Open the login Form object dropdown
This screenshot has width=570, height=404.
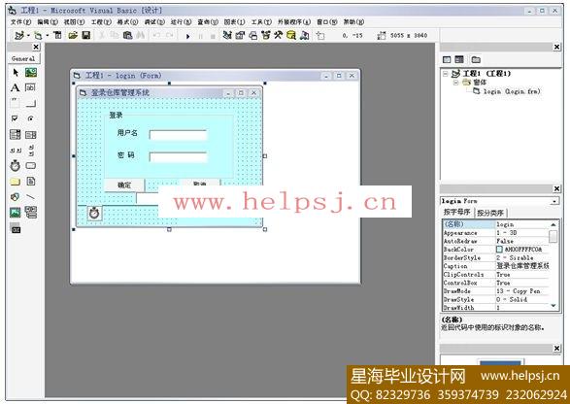(x=554, y=201)
